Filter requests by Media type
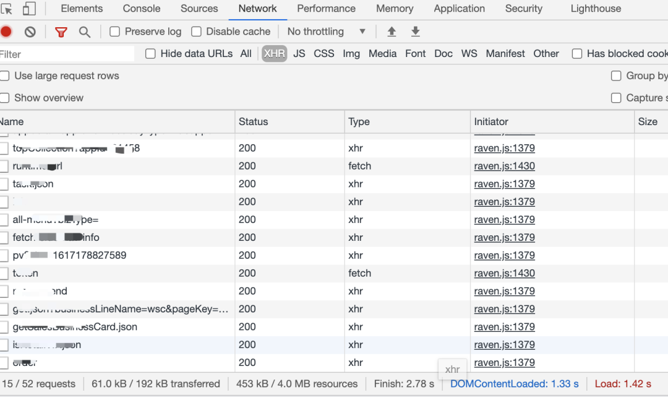 (383, 54)
